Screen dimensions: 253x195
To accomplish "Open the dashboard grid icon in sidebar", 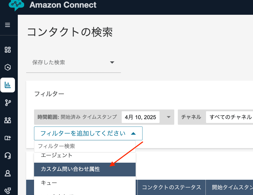I will pyautogui.click(x=8, y=50).
